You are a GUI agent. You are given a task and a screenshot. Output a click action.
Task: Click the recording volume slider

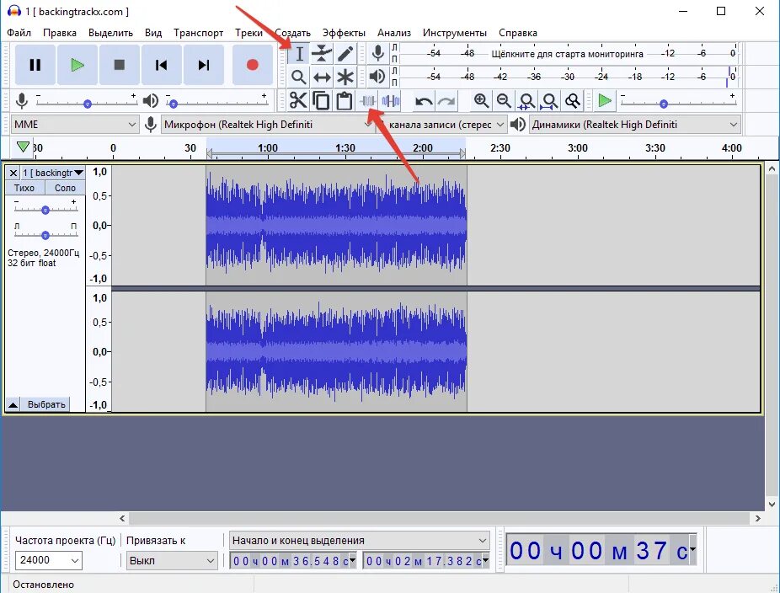87,104
